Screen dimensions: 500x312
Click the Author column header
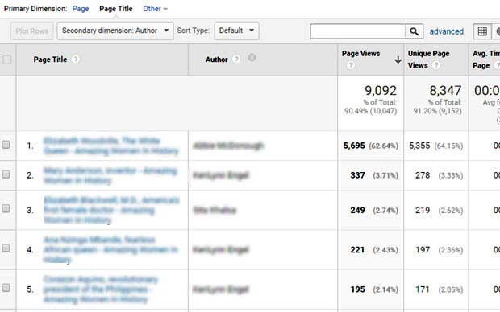[216, 60]
